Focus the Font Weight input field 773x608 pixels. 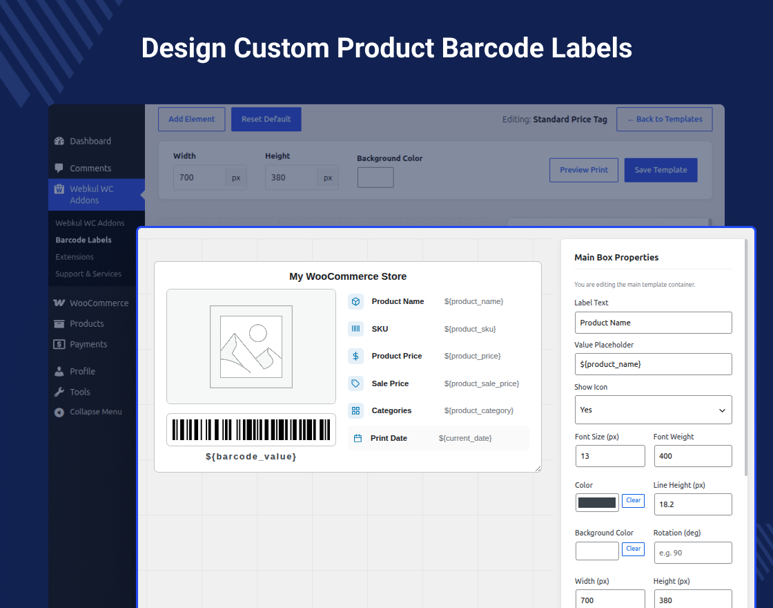pyautogui.click(x=693, y=456)
